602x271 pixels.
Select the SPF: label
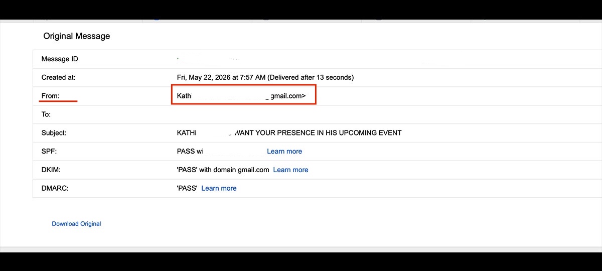coord(49,151)
